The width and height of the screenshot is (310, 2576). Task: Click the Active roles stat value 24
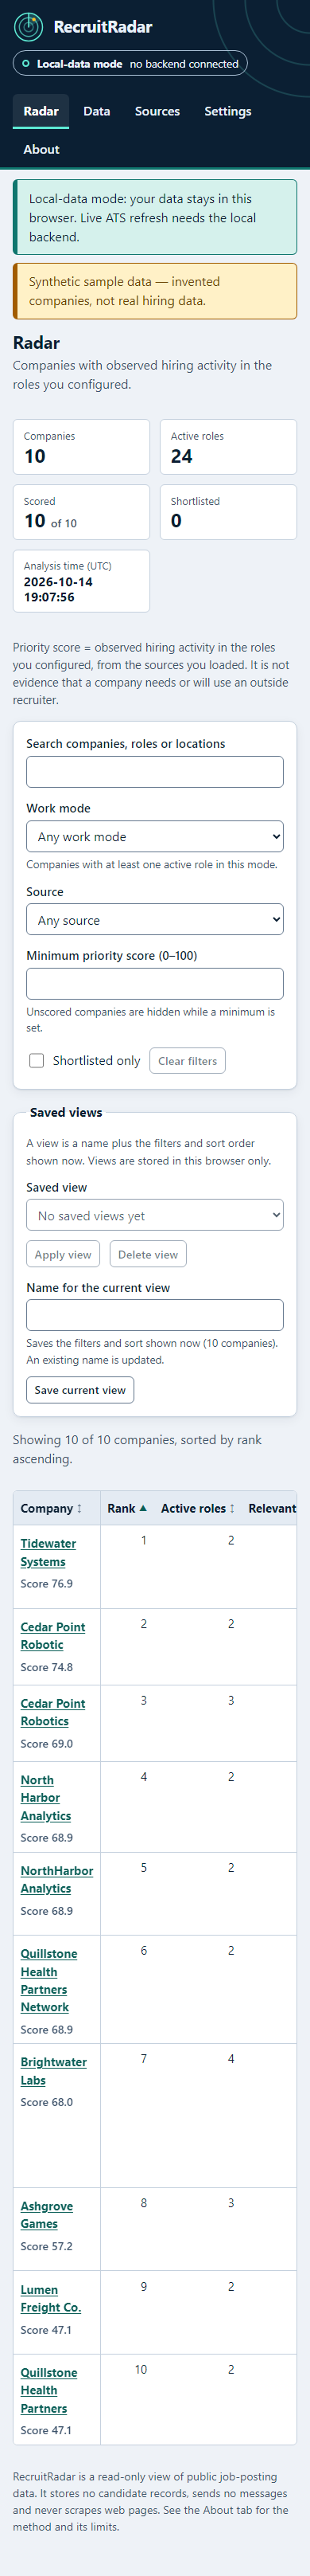tap(181, 456)
